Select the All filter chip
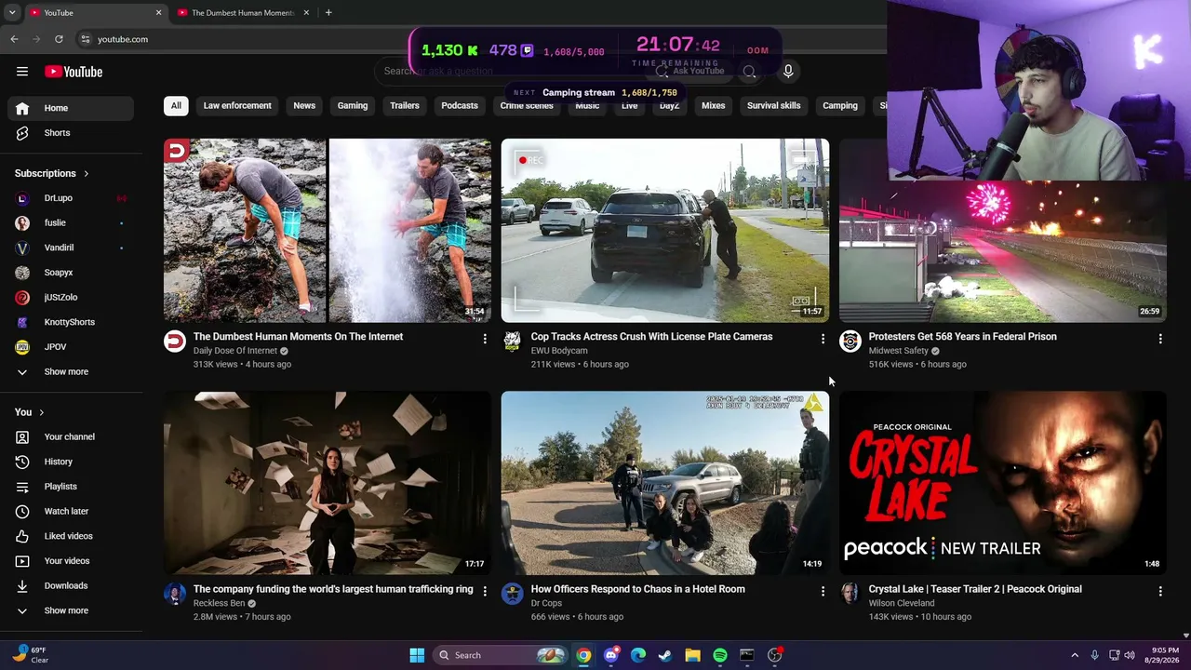The width and height of the screenshot is (1191, 670). pyautogui.click(x=176, y=106)
